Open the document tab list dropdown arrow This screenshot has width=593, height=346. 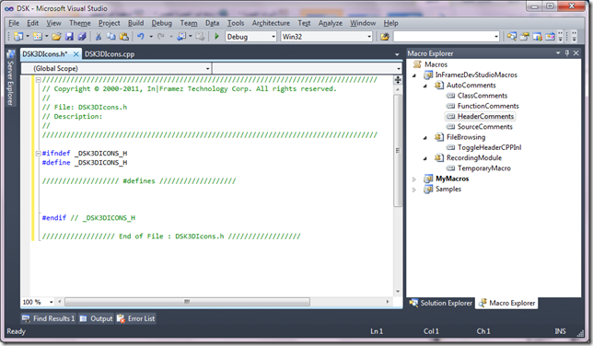[x=397, y=54]
